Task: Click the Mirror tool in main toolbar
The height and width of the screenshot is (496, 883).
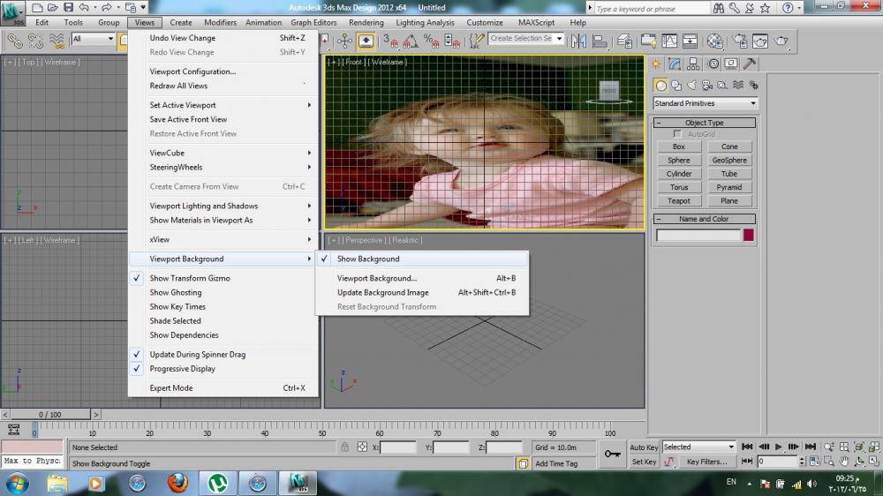Action: coord(579,41)
